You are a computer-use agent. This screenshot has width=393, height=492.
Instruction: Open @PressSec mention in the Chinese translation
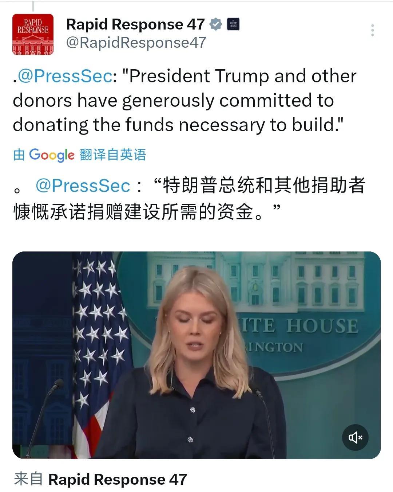pos(83,186)
